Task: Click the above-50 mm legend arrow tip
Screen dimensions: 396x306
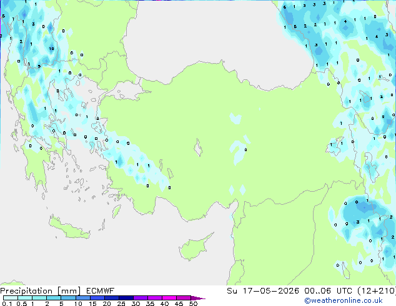Action: [x=198, y=298]
